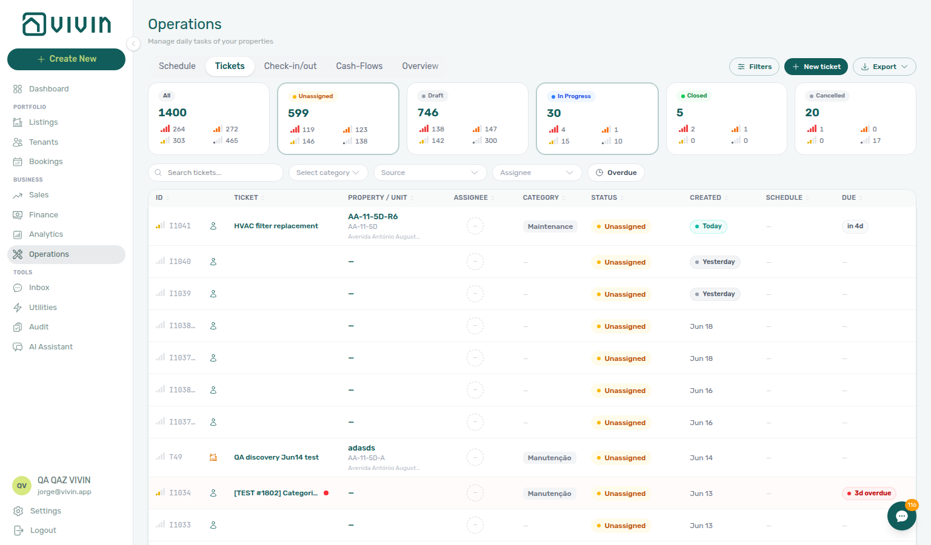Open the Finance section
The width and height of the screenshot is (931, 545).
pos(43,215)
